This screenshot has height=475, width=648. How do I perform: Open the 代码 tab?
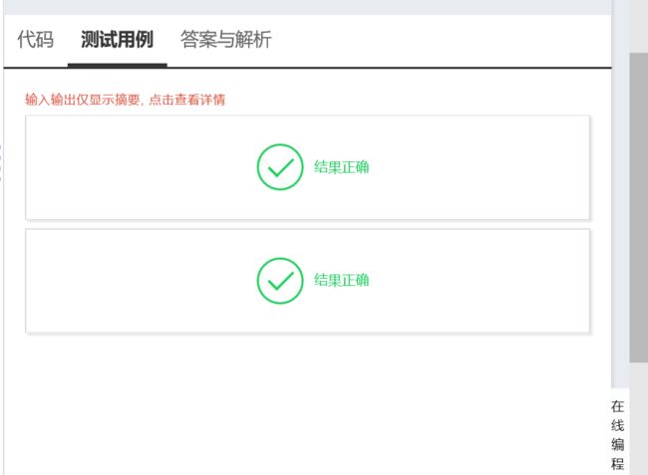tap(36, 40)
